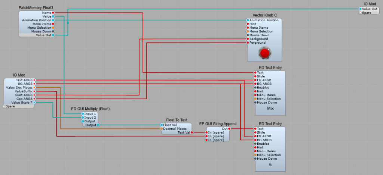This screenshot has height=175, width=383.
Task: Click the Name pin on PatchMemory Float3
Action: pyautogui.click(x=53, y=13)
